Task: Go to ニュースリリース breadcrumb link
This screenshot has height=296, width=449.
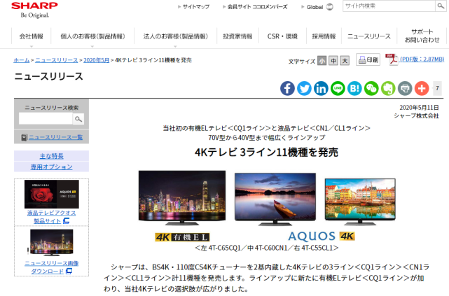Action: (x=57, y=60)
